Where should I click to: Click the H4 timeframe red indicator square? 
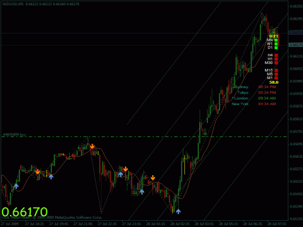pos(276,55)
